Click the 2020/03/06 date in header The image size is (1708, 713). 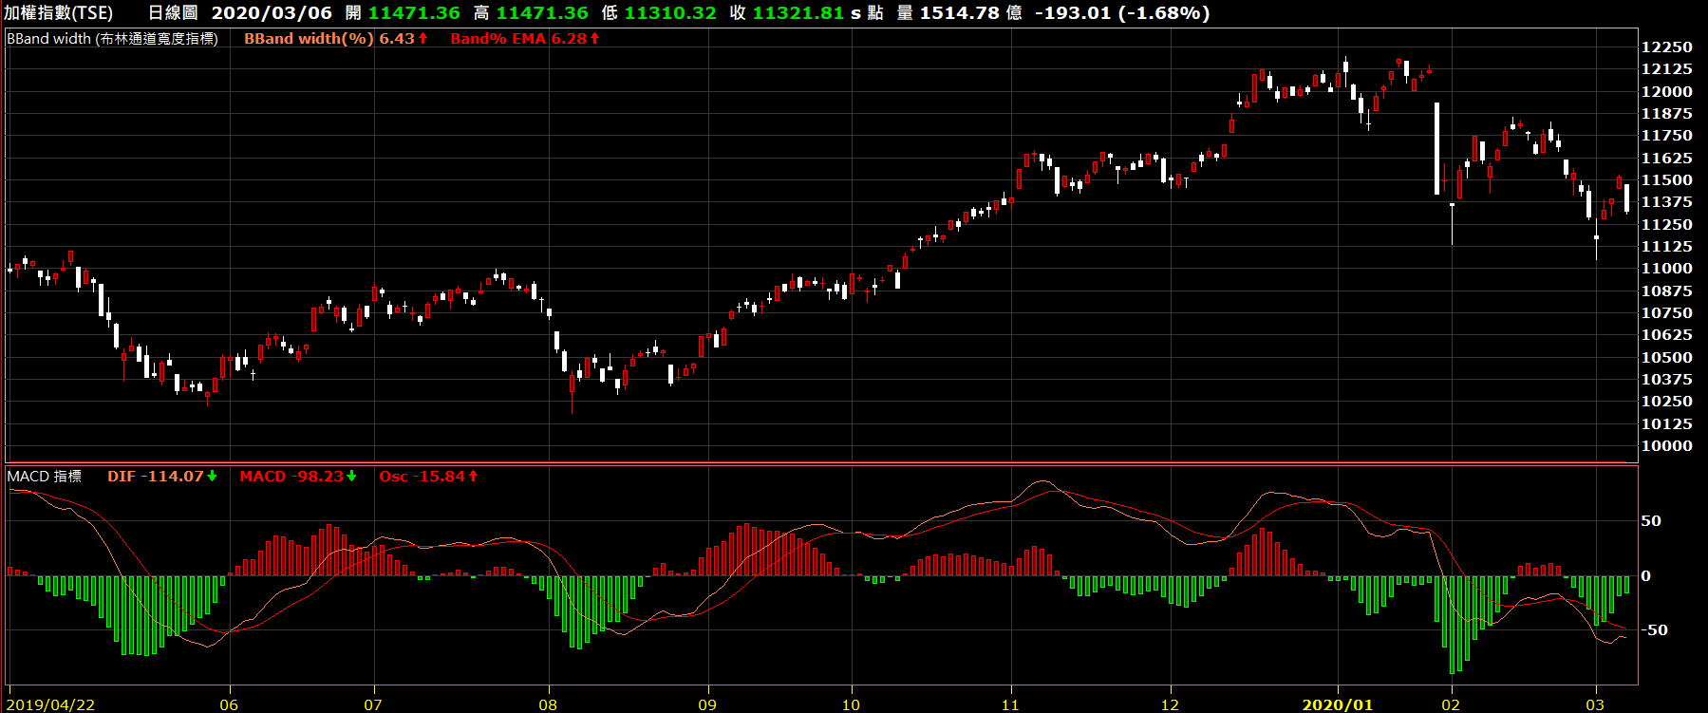pyautogui.click(x=272, y=13)
